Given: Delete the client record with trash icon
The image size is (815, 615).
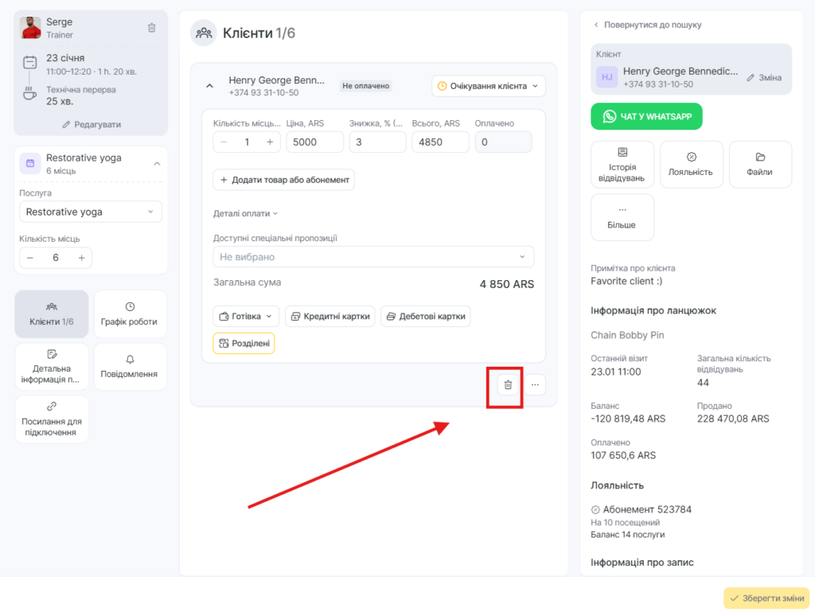Looking at the screenshot, I should 508,385.
